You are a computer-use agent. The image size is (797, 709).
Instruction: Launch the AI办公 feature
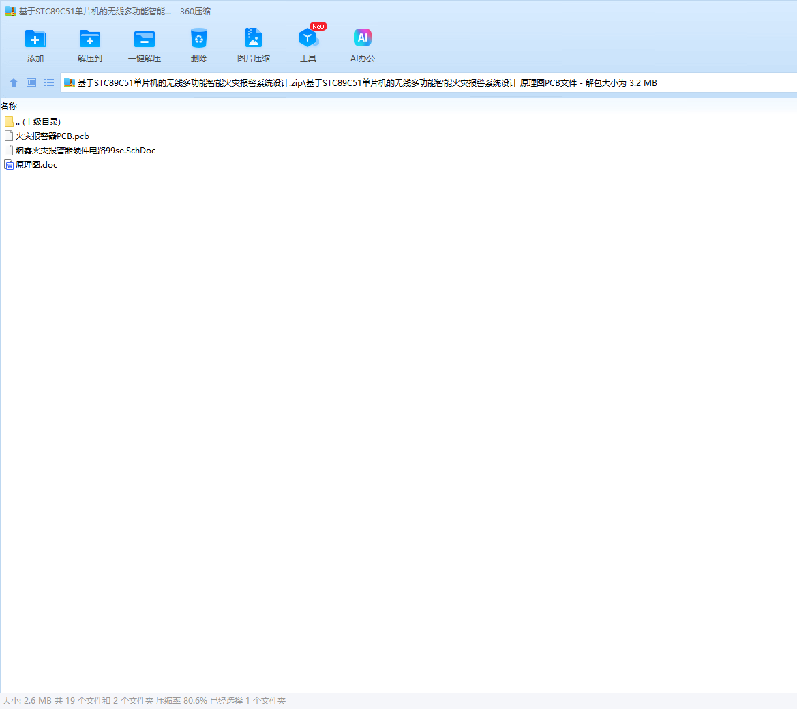pyautogui.click(x=363, y=45)
